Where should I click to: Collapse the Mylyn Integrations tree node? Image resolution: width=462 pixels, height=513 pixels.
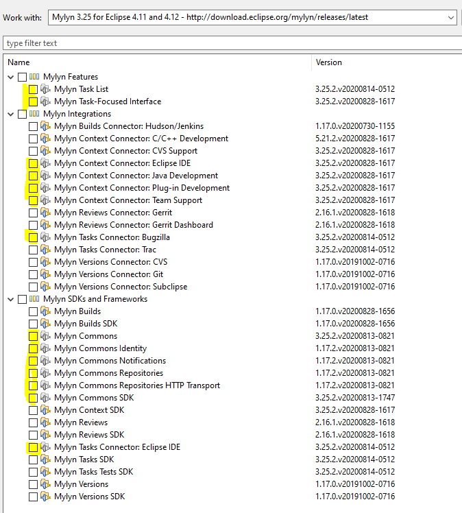coord(11,114)
